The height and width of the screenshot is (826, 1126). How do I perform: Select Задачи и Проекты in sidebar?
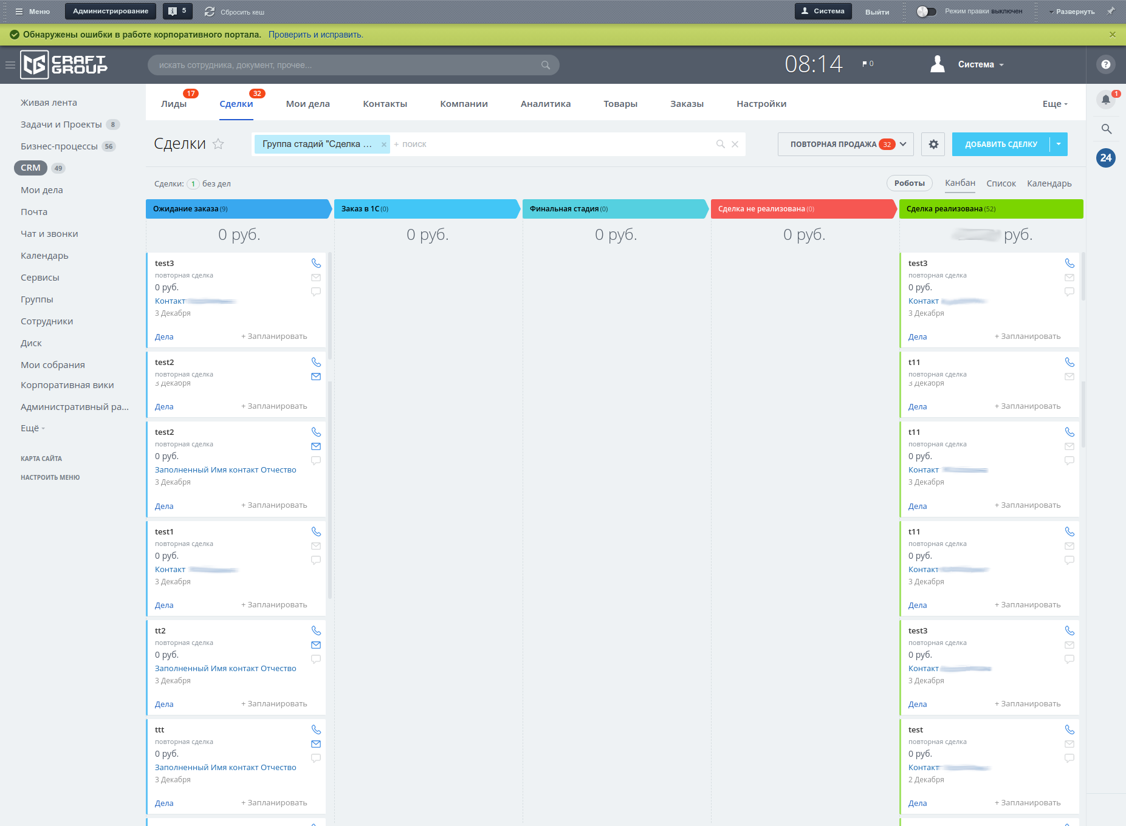coord(61,125)
